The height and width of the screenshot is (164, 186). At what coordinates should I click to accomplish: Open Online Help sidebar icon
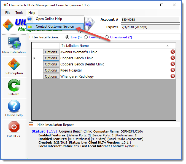click(14, 106)
